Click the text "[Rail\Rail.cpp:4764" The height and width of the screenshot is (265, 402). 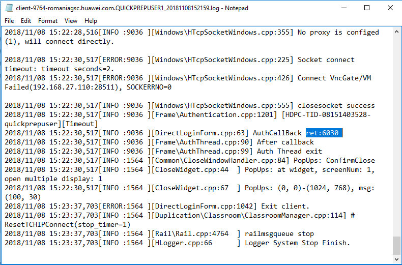(190, 234)
